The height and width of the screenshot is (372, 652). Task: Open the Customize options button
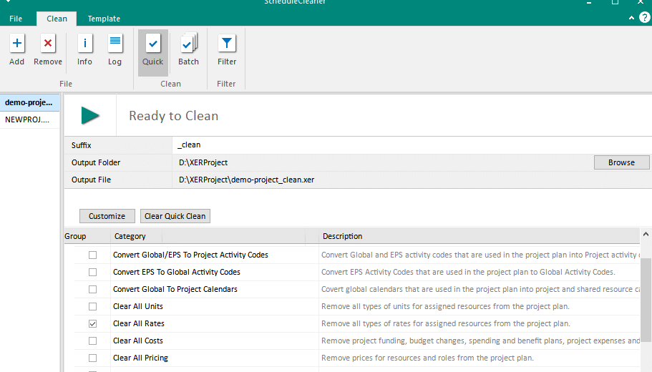(107, 216)
